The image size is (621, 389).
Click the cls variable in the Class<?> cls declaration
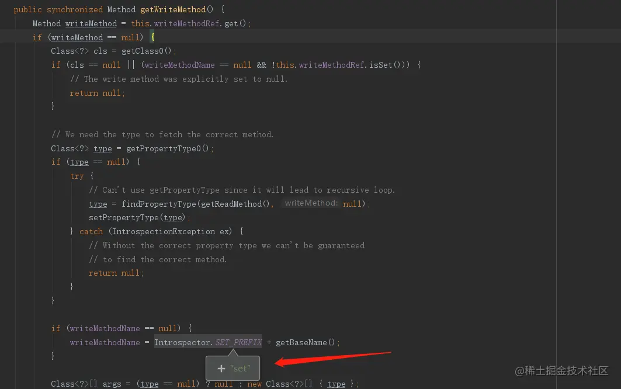[100, 51]
